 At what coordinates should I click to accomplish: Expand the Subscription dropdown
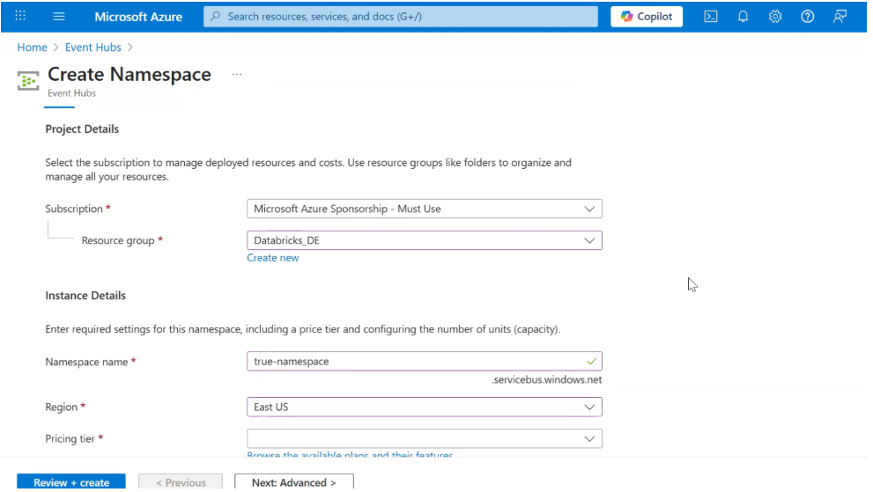pyautogui.click(x=425, y=209)
